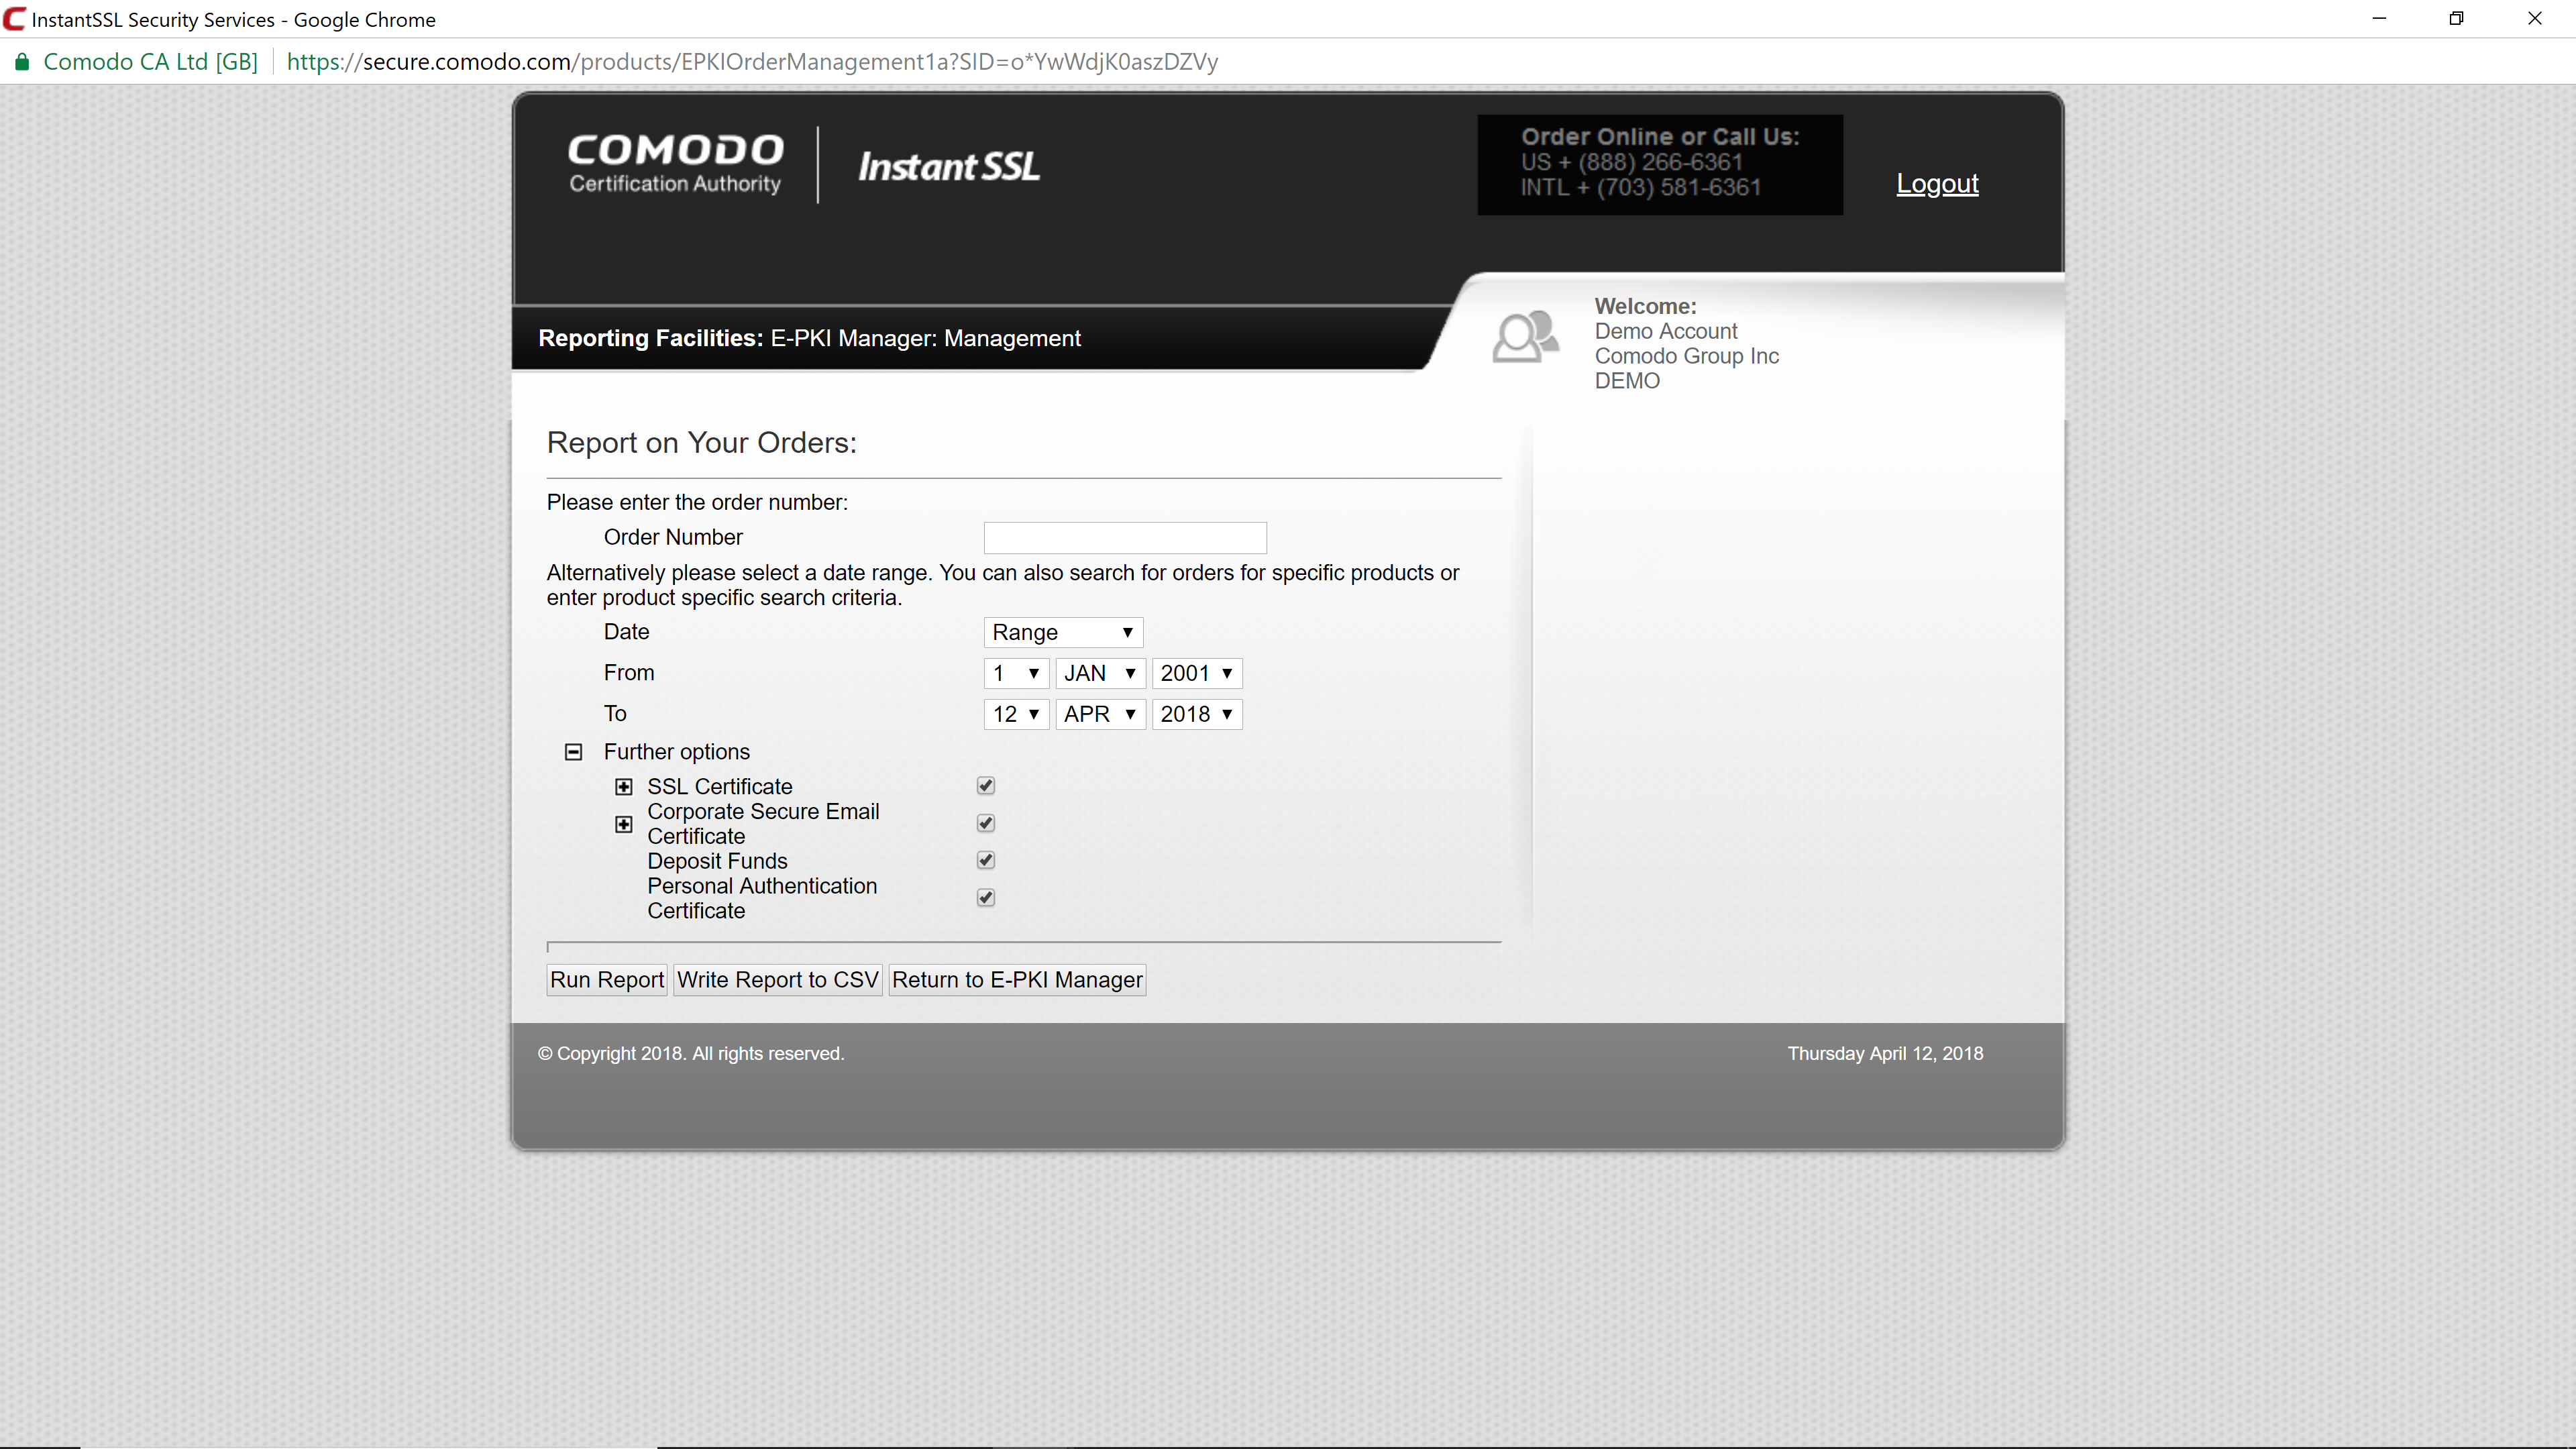This screenshot has height=1449, width=2576.
Task: Click the Run Report button
Action: (x=607, y=980)
